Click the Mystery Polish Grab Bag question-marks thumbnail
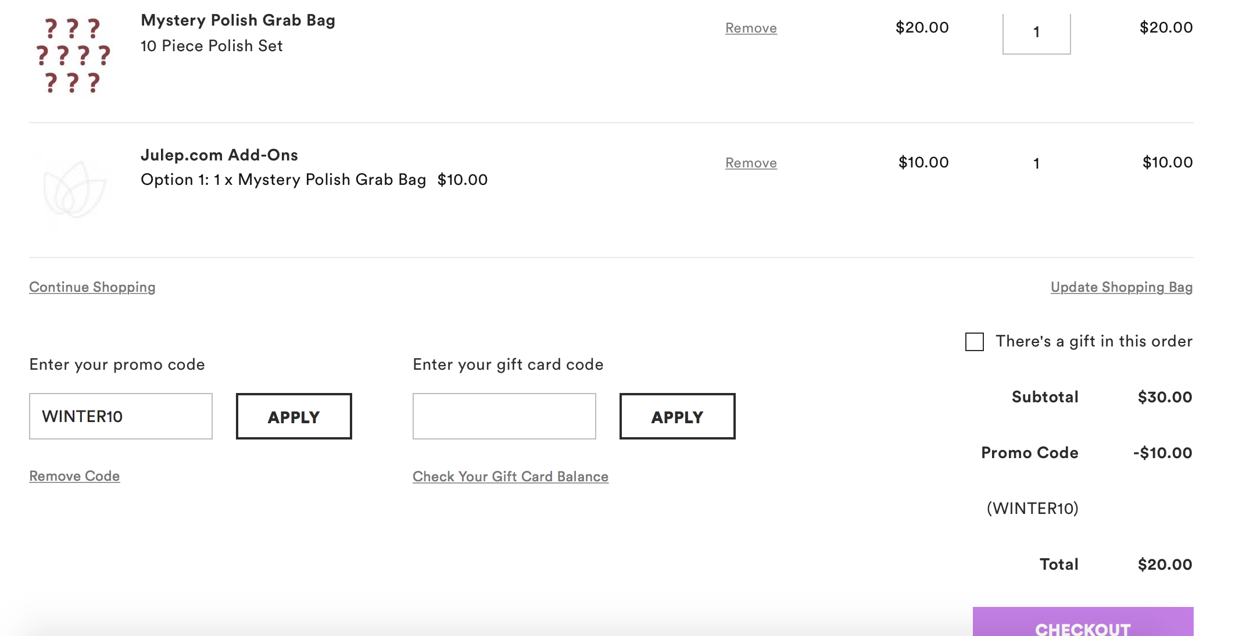1246x636 pixels. [x=73, y=55]
